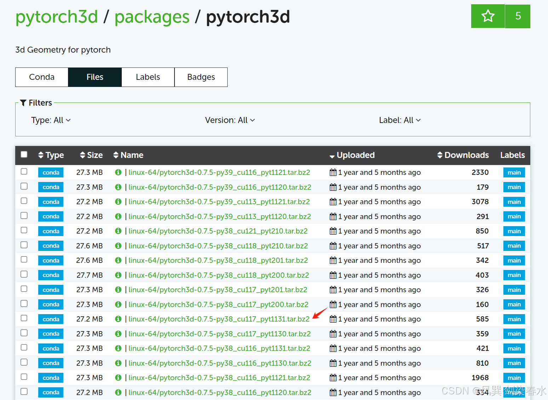Click info icon for py39_cu116_pyt1121 file

pyautogui.click(x=118, y=172)
